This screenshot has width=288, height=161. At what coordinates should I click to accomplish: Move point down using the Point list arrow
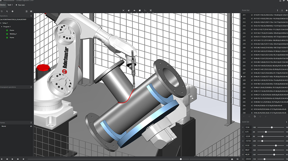(x=282, y=10)
